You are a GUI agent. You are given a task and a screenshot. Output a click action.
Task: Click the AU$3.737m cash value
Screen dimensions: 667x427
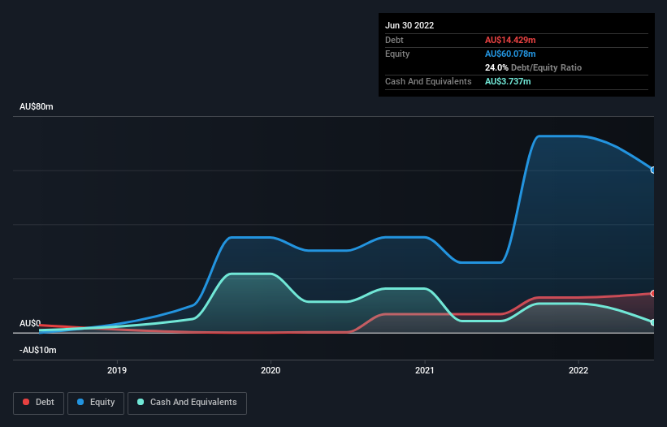[508, 81]
